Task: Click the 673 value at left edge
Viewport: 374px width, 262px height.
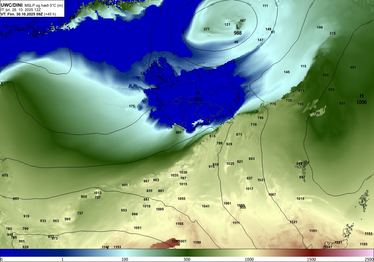Action: tap(5, 175)
